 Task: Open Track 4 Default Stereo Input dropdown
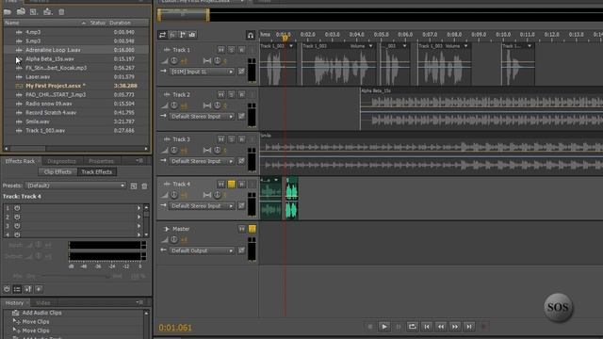point(202,206)
